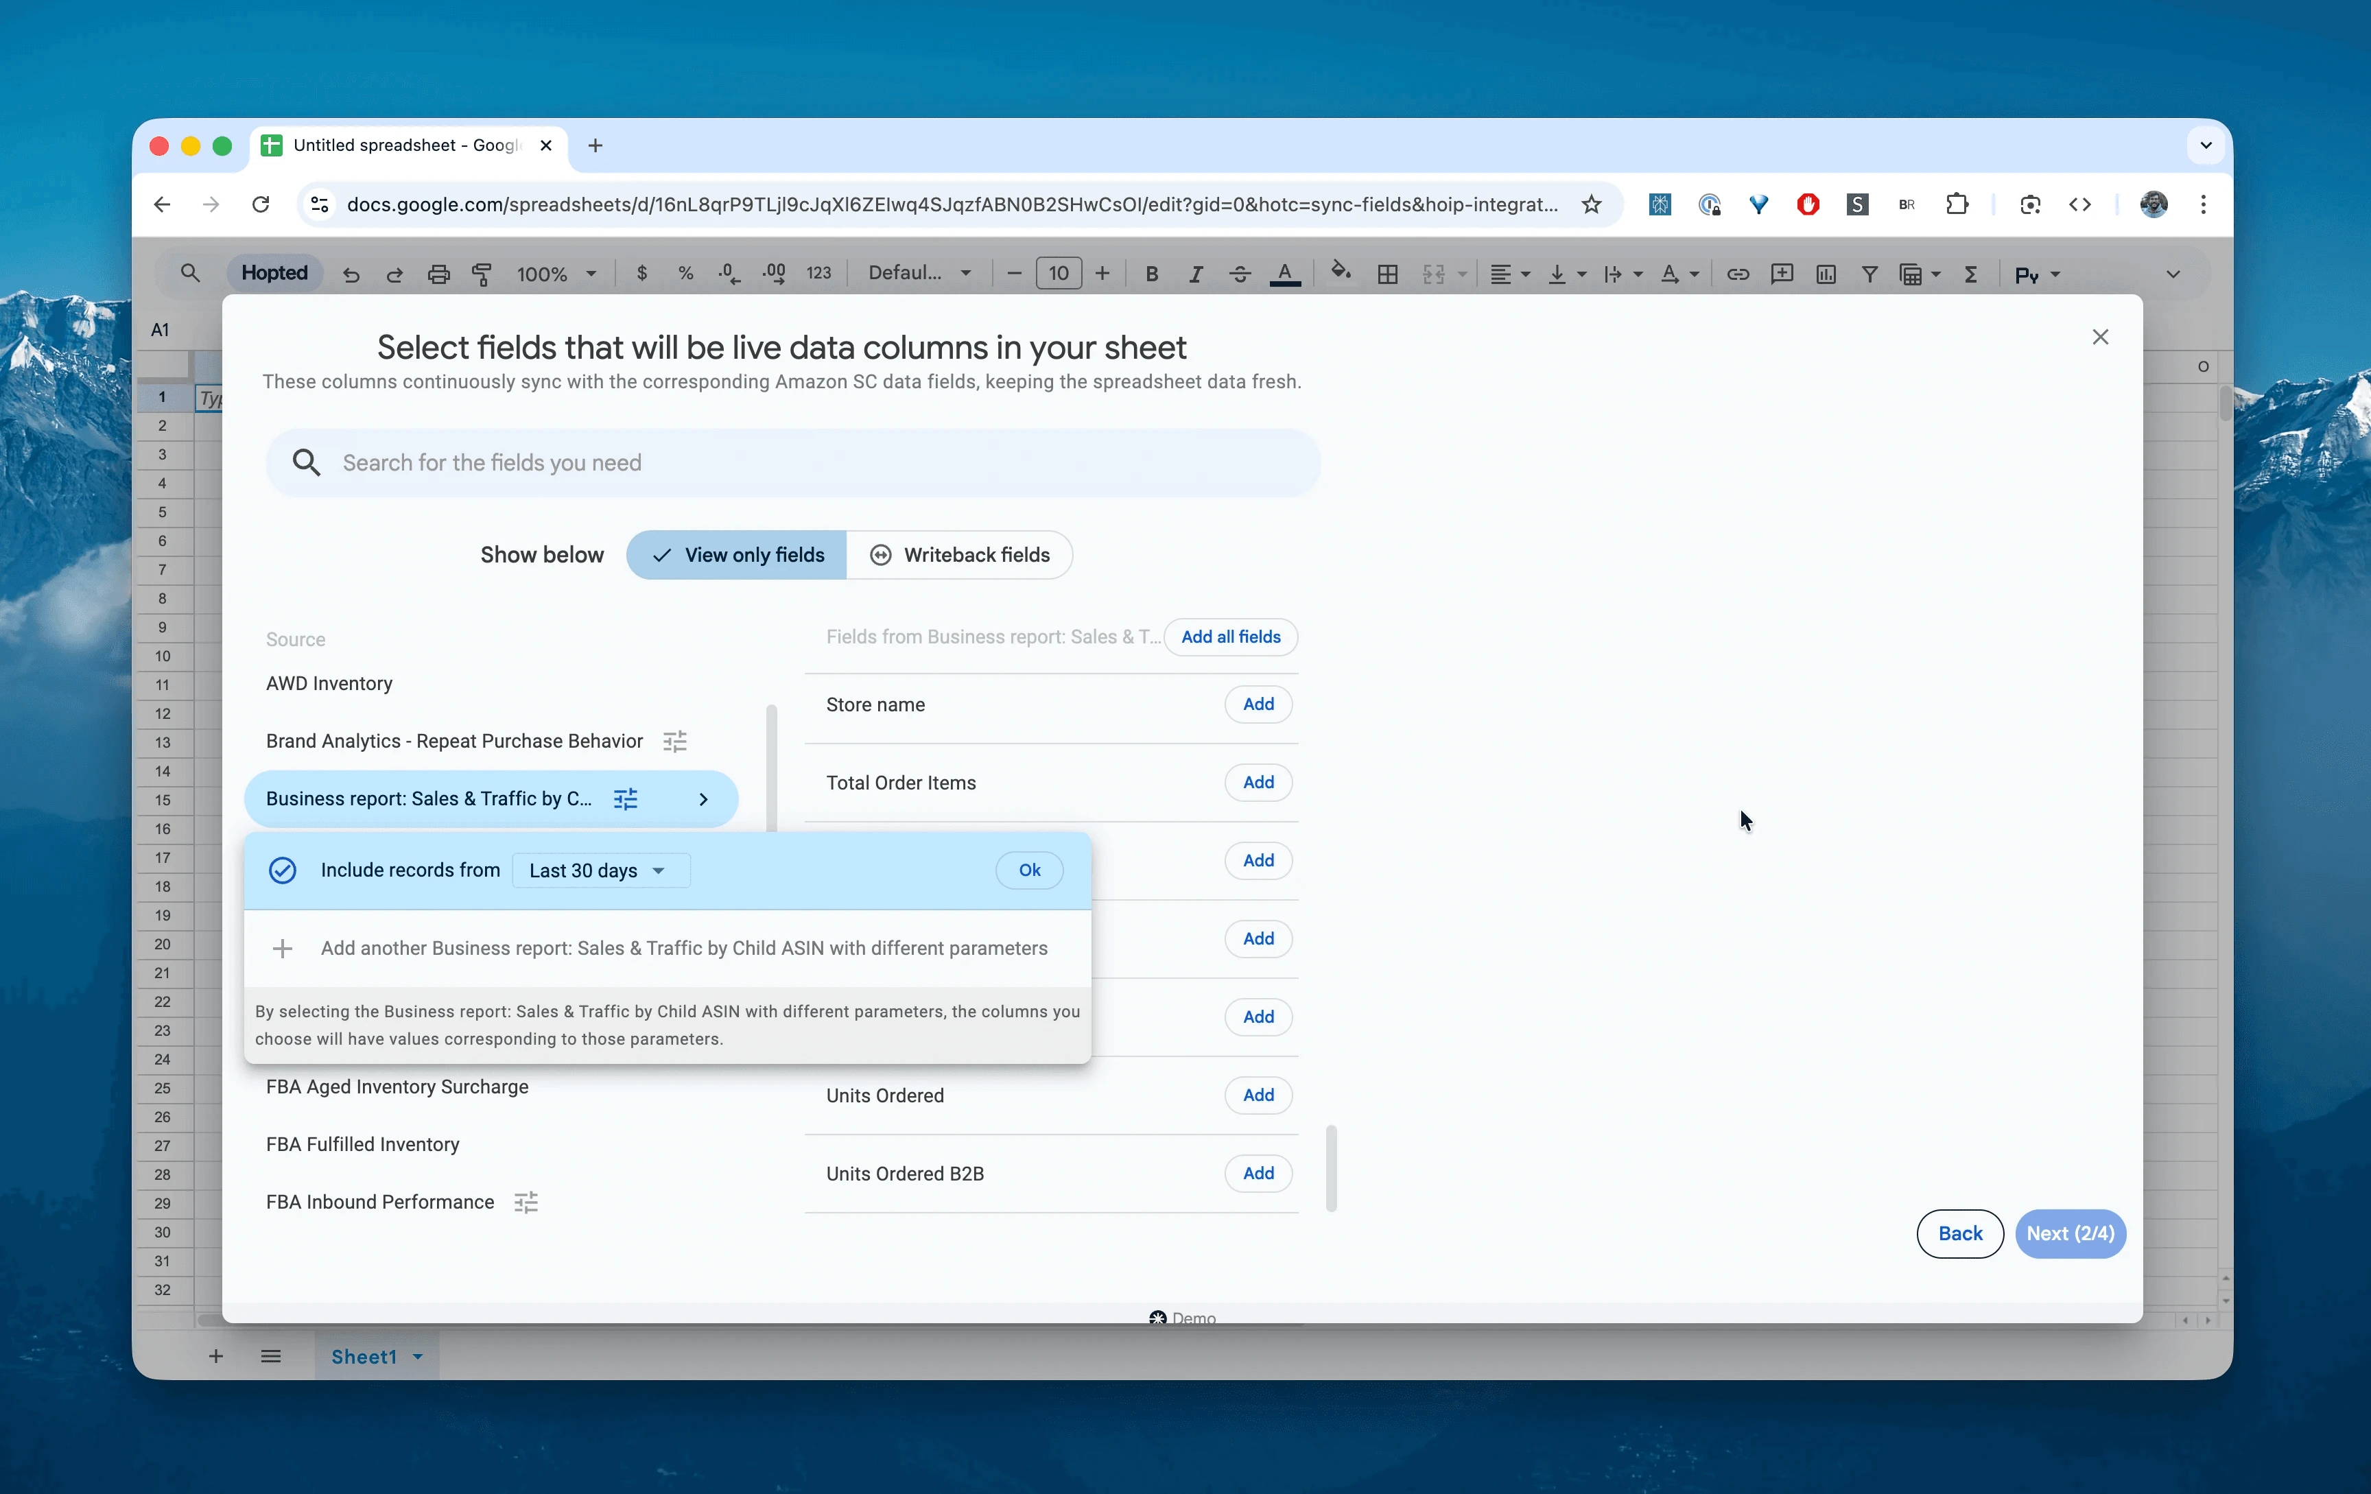Go Back to previous step
The width and height of the screenshot is (2371, 1494).
click(x=1959, y=1233)
